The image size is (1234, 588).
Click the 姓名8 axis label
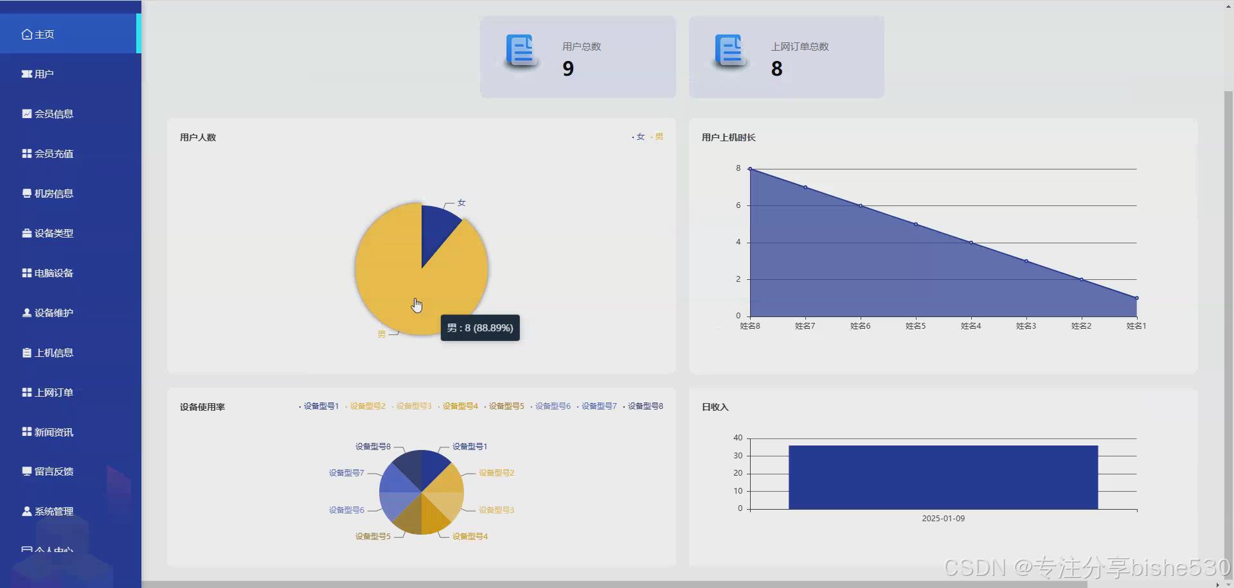(750, 325)
